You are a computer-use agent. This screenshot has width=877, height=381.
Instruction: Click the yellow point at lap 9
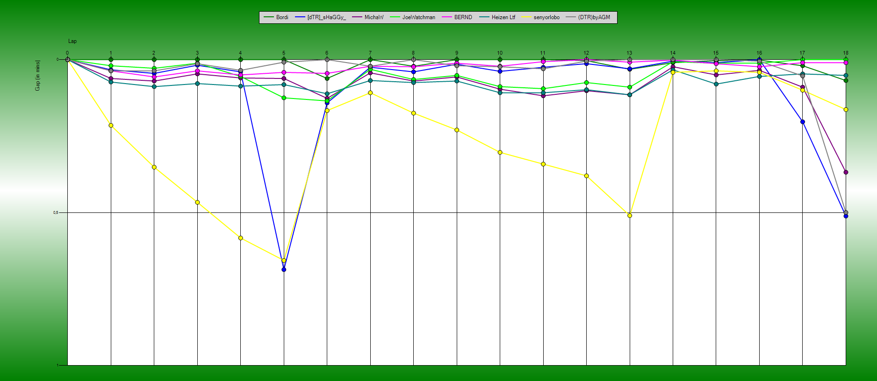(457, 130)
